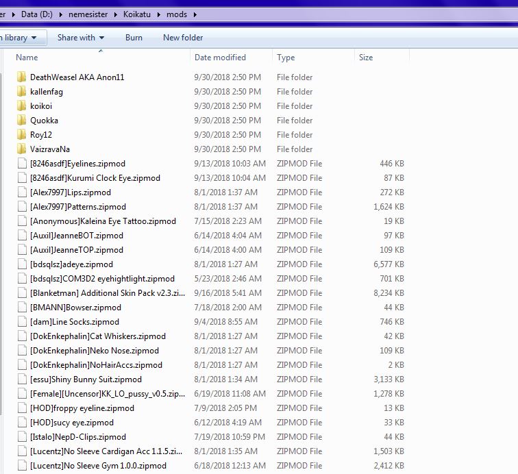Click date 7/9/2018 2:05 PM
The image size is (518, 474).
[225, 408]
